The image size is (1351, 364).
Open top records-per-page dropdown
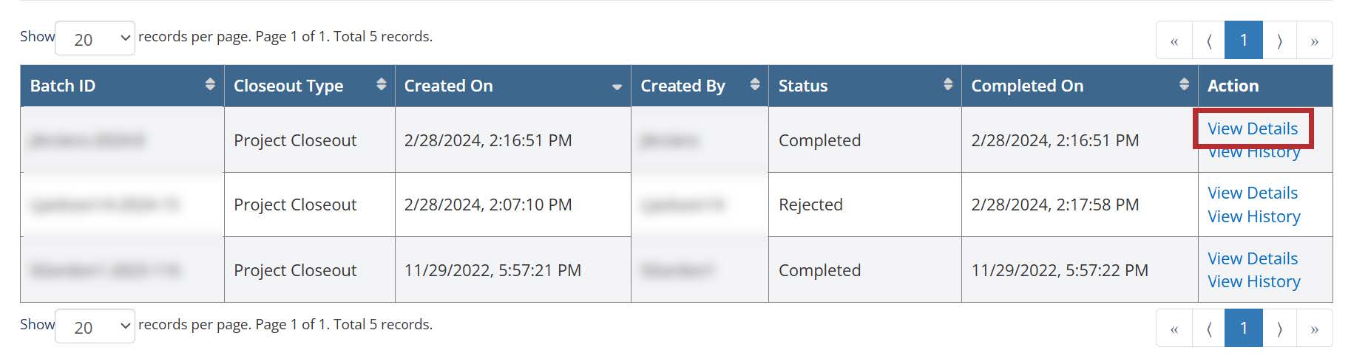pos(95,38)
